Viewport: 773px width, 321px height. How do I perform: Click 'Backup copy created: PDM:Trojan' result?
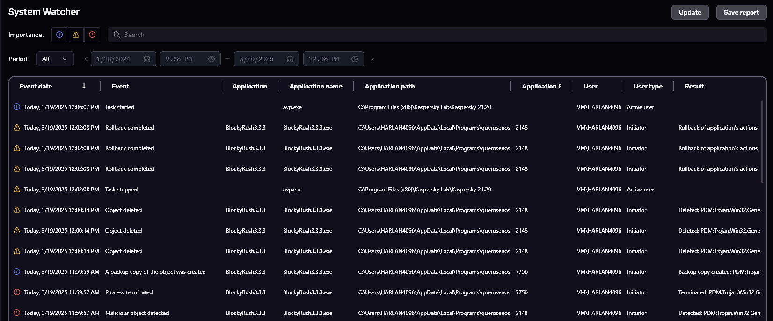(x=719, y=272)
